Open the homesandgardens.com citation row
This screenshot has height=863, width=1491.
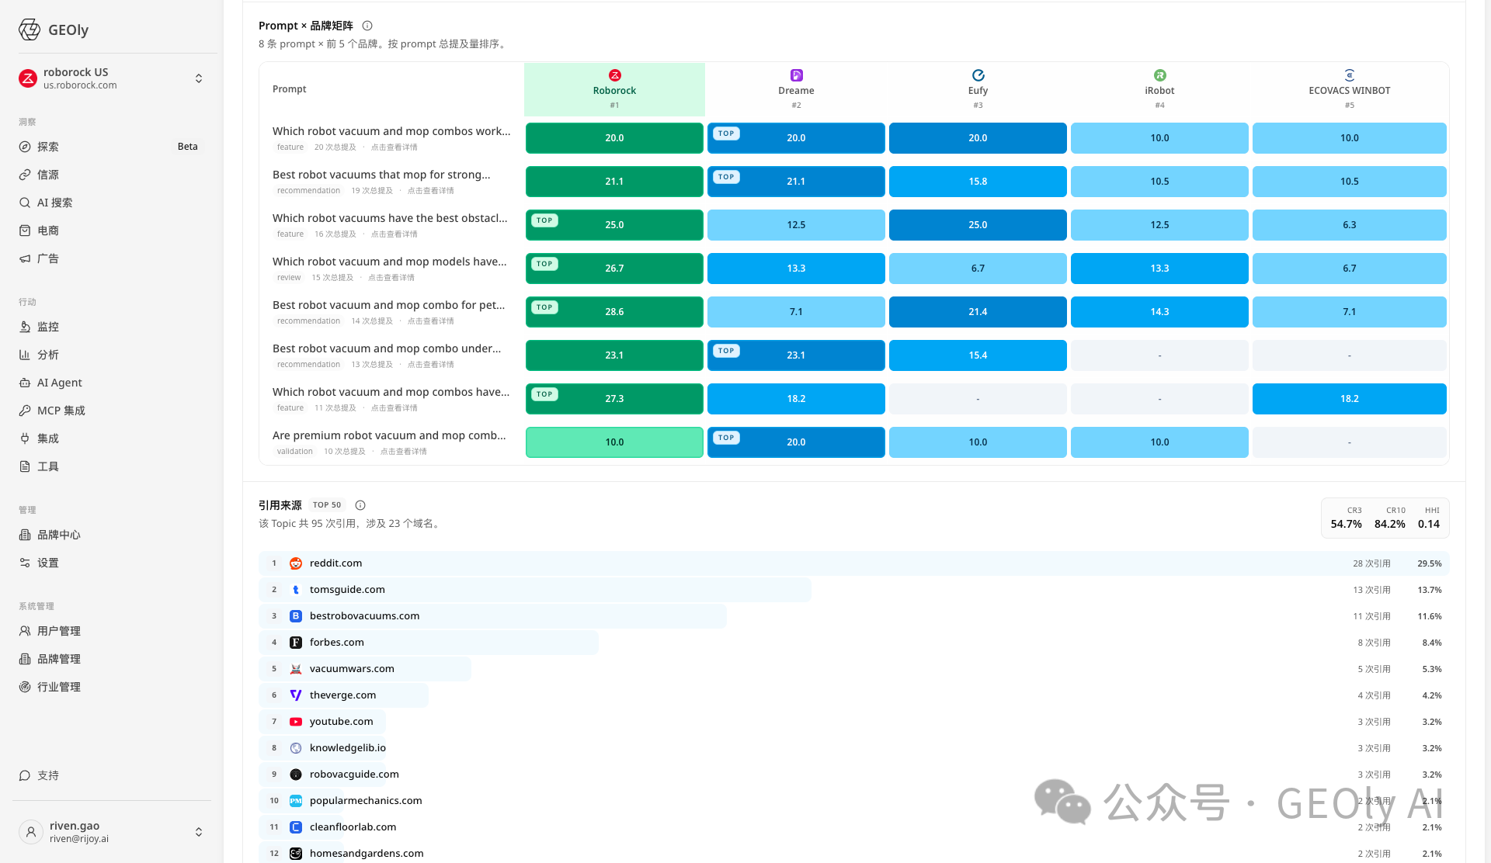click(x=854, y=853)
